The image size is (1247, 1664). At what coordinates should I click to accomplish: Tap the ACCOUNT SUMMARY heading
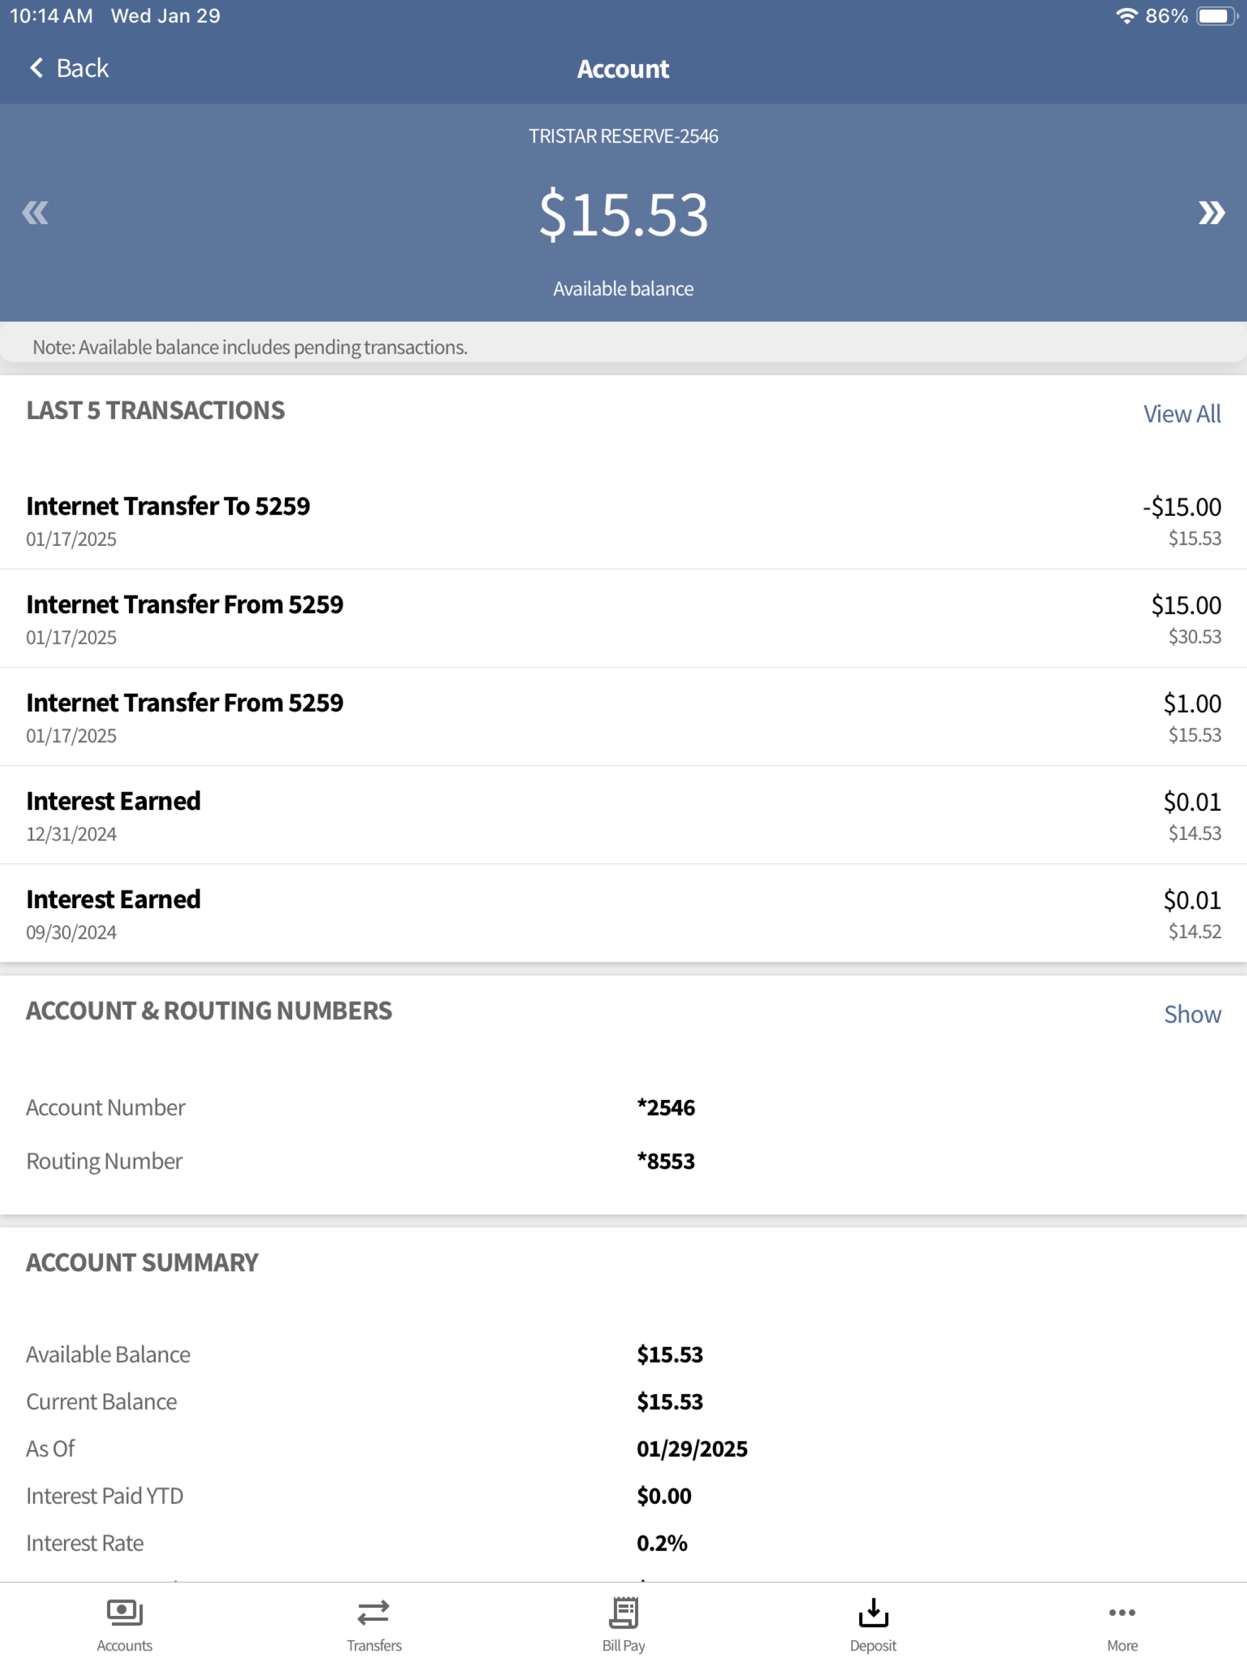[142, 1262]
